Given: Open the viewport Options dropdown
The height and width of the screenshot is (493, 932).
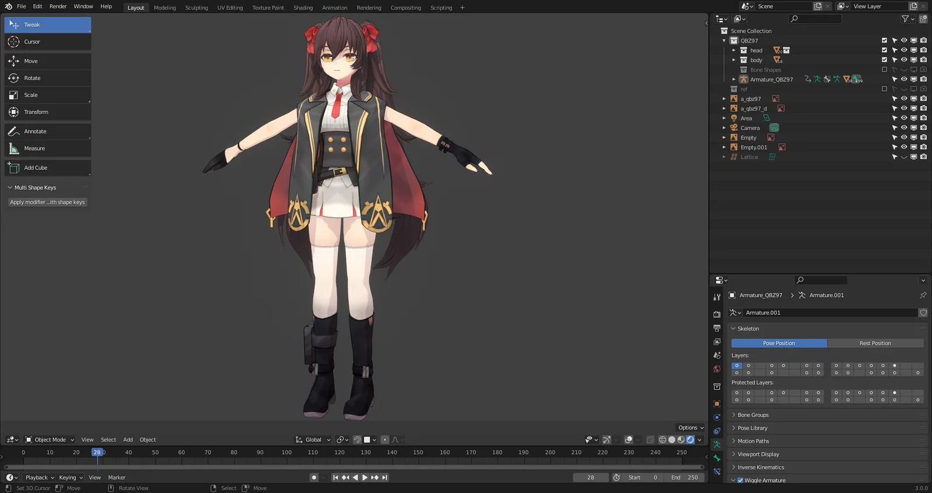Looking at the screenshot, I should click(691, 428).
